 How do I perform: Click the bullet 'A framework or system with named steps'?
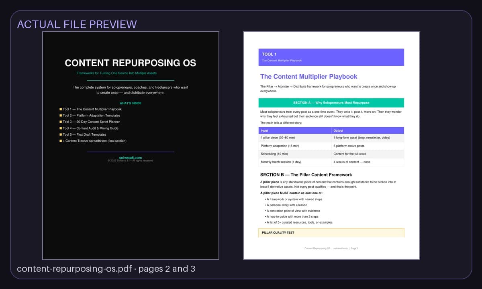[x=294, y=199]
